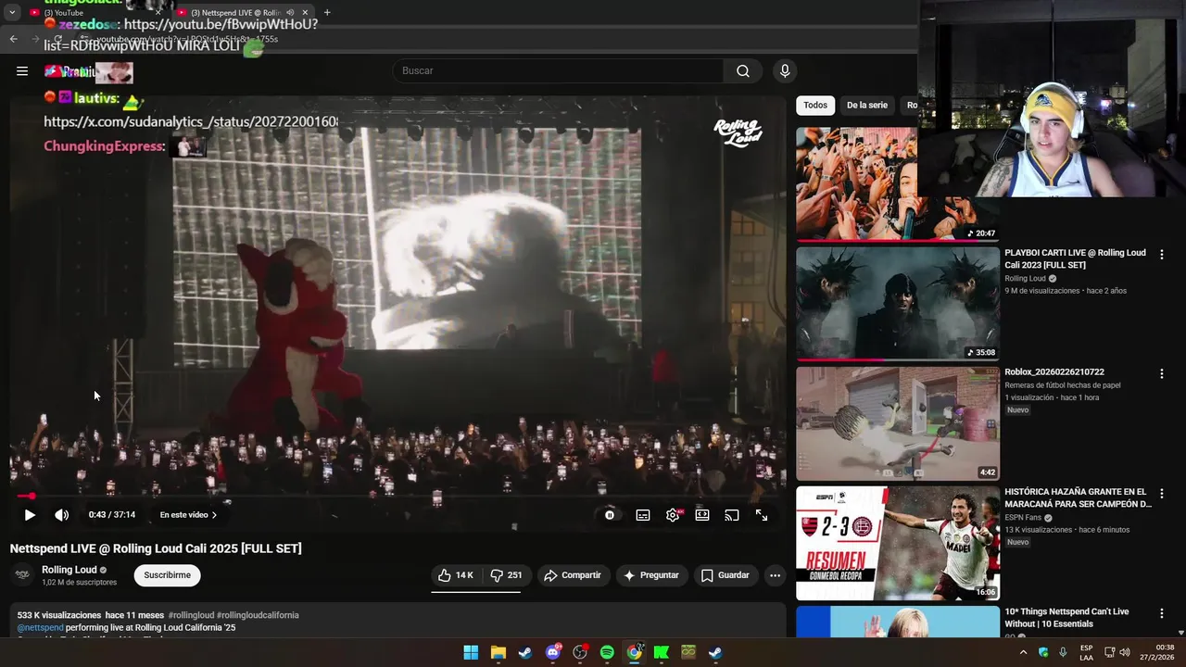The image size is (1186, 667).
Task: Click the Compartir share button
Action: tap(573, 575)
